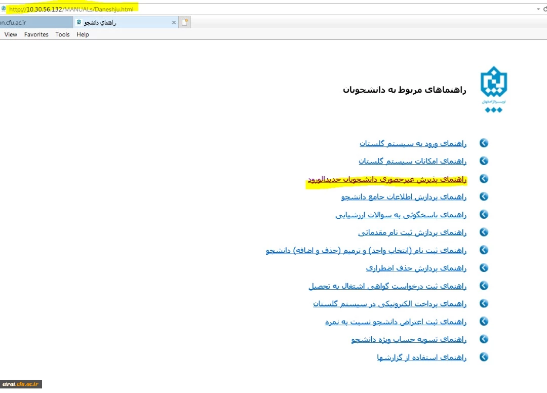The image size is (547, 393).
Task: Open a new browser tab
Action: (x=185, y=22)
